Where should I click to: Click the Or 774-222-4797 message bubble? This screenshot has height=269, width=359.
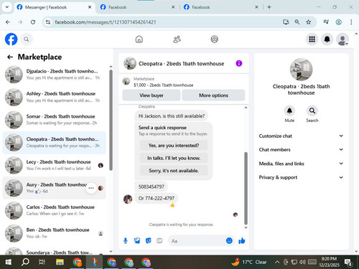click(157, 198)
